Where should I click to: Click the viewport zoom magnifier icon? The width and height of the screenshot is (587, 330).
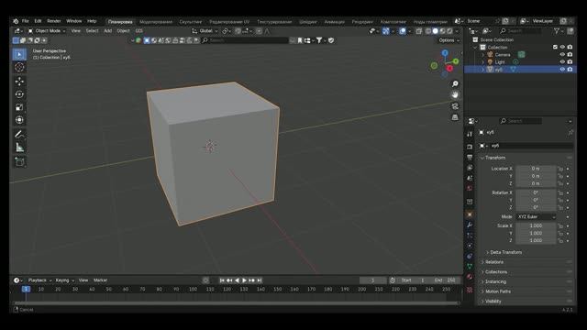coord(455,83)
